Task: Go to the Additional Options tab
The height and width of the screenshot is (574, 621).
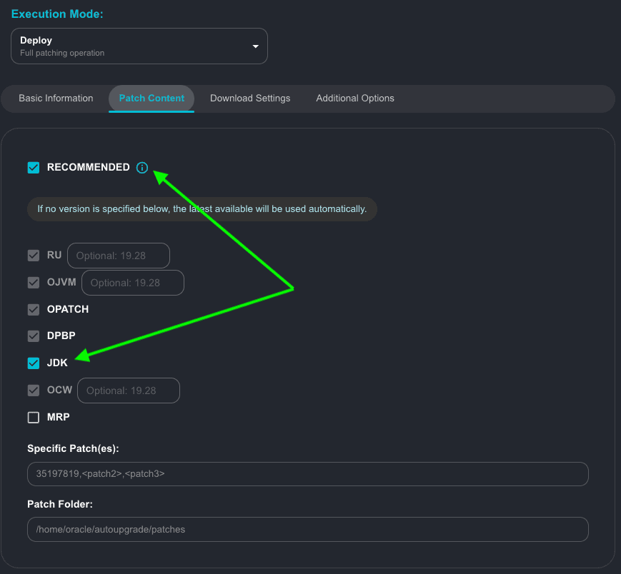Action: click(355, 99)
